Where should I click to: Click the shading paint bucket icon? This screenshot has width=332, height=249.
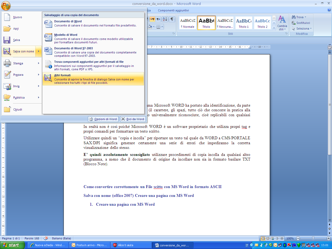pyautogui.click(x=150, y=26)
